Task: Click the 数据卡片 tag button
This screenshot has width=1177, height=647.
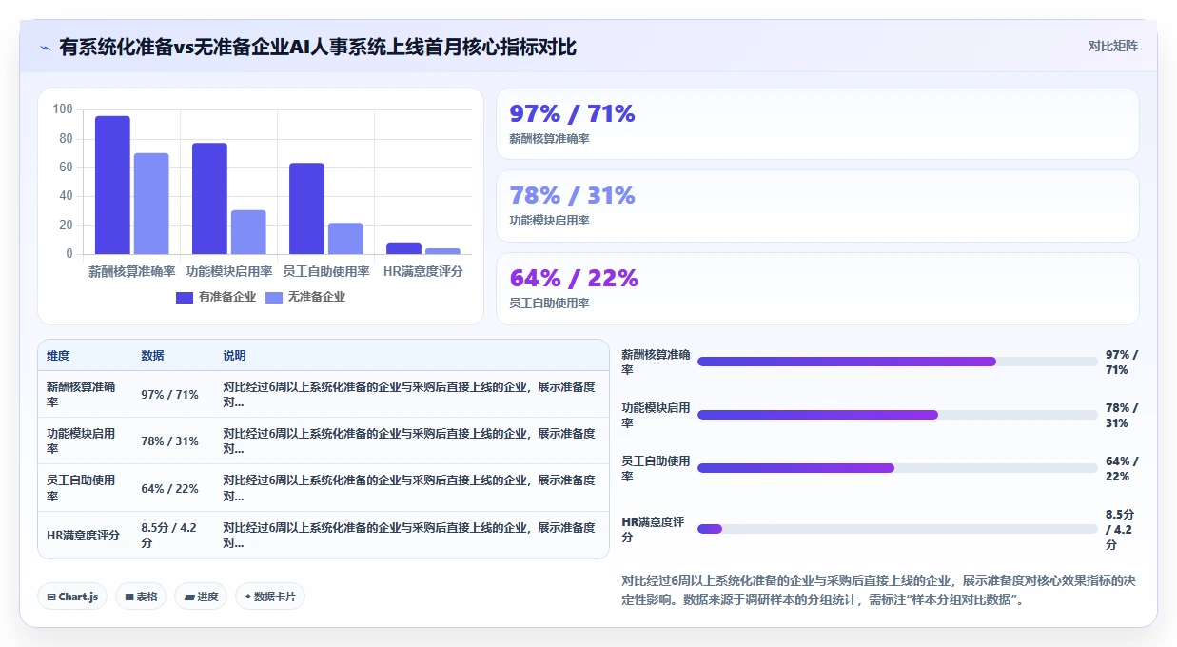Action: [270, 597]
